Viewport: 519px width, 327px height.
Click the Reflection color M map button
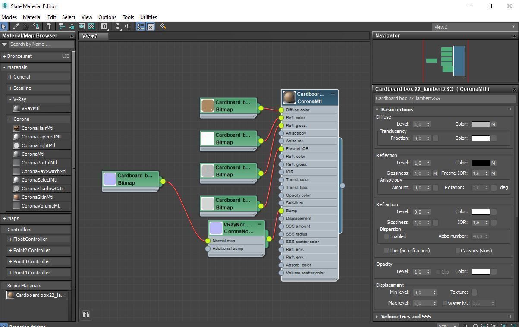point(493,163)
